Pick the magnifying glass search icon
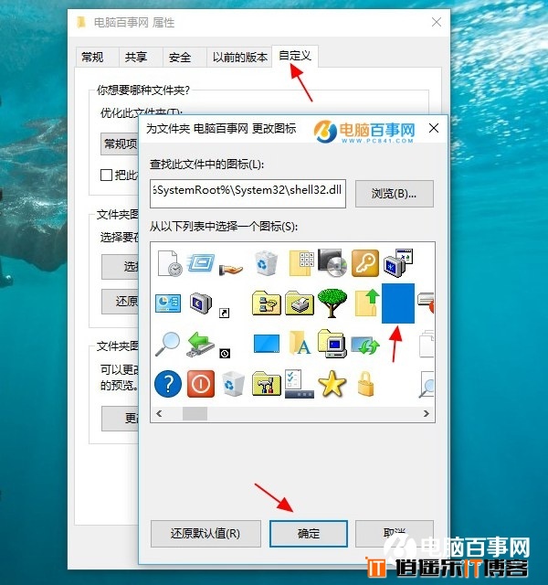Screen dimensions: 548x585 (167, 344)
